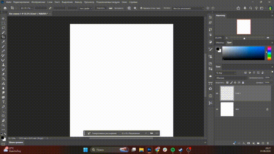This screenshot has width=274, height=154.
Task: Select the Move tool
Action: click(x=3, y=18)
